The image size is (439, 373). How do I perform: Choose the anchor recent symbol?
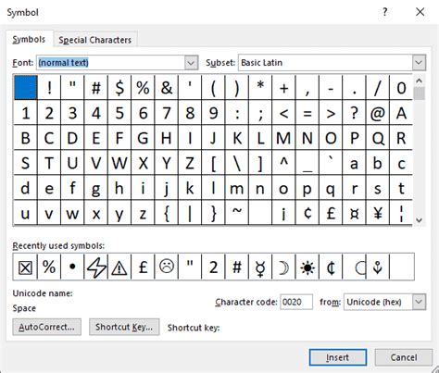click(378, 267)
